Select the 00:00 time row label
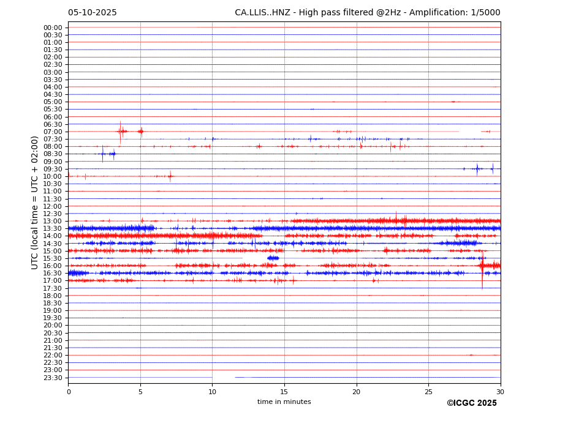 coord(53,28)
